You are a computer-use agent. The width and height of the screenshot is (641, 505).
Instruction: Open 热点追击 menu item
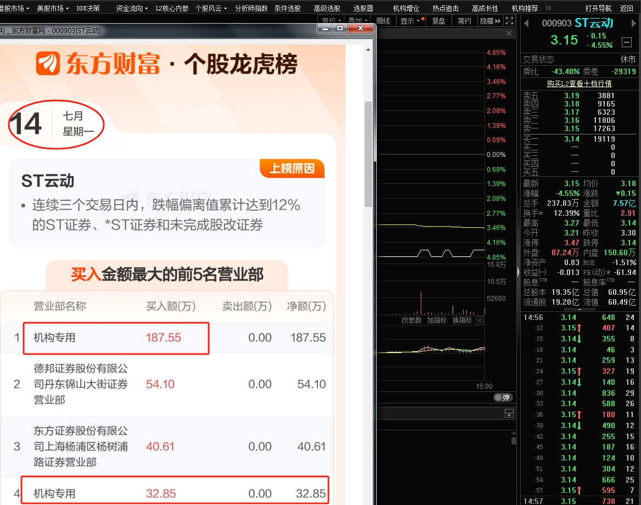(445, 8)
